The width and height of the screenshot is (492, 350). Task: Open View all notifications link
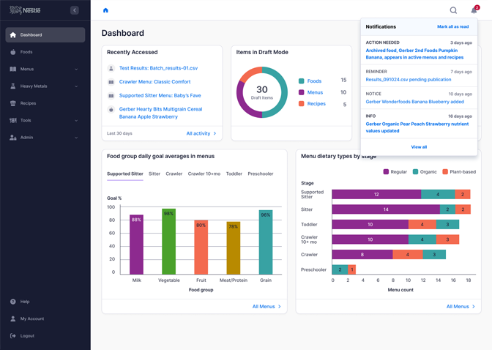(419, 147)
